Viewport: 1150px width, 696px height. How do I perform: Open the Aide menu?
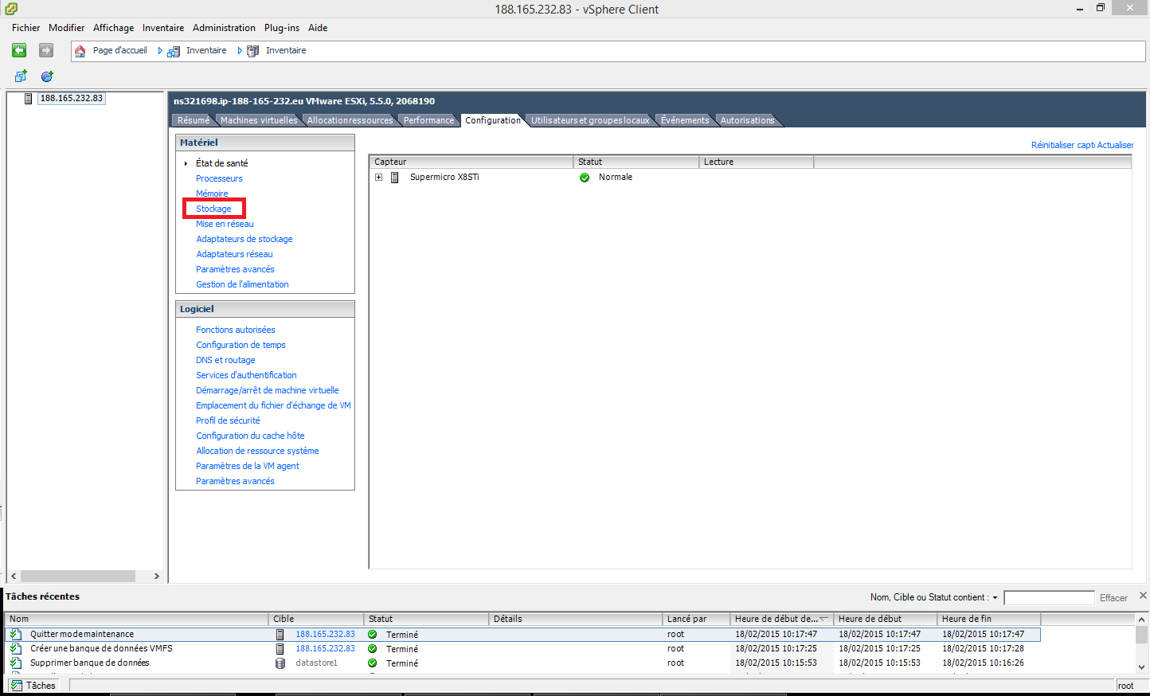click(x=318, y=28)
